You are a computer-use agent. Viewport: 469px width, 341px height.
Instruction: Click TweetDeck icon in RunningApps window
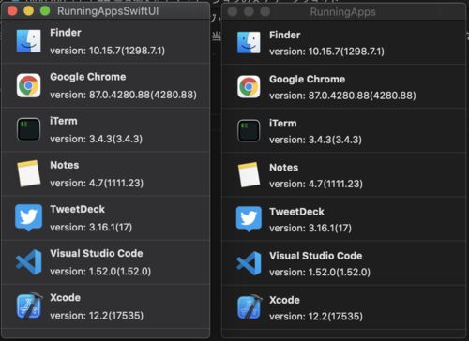tap(249, 218)
